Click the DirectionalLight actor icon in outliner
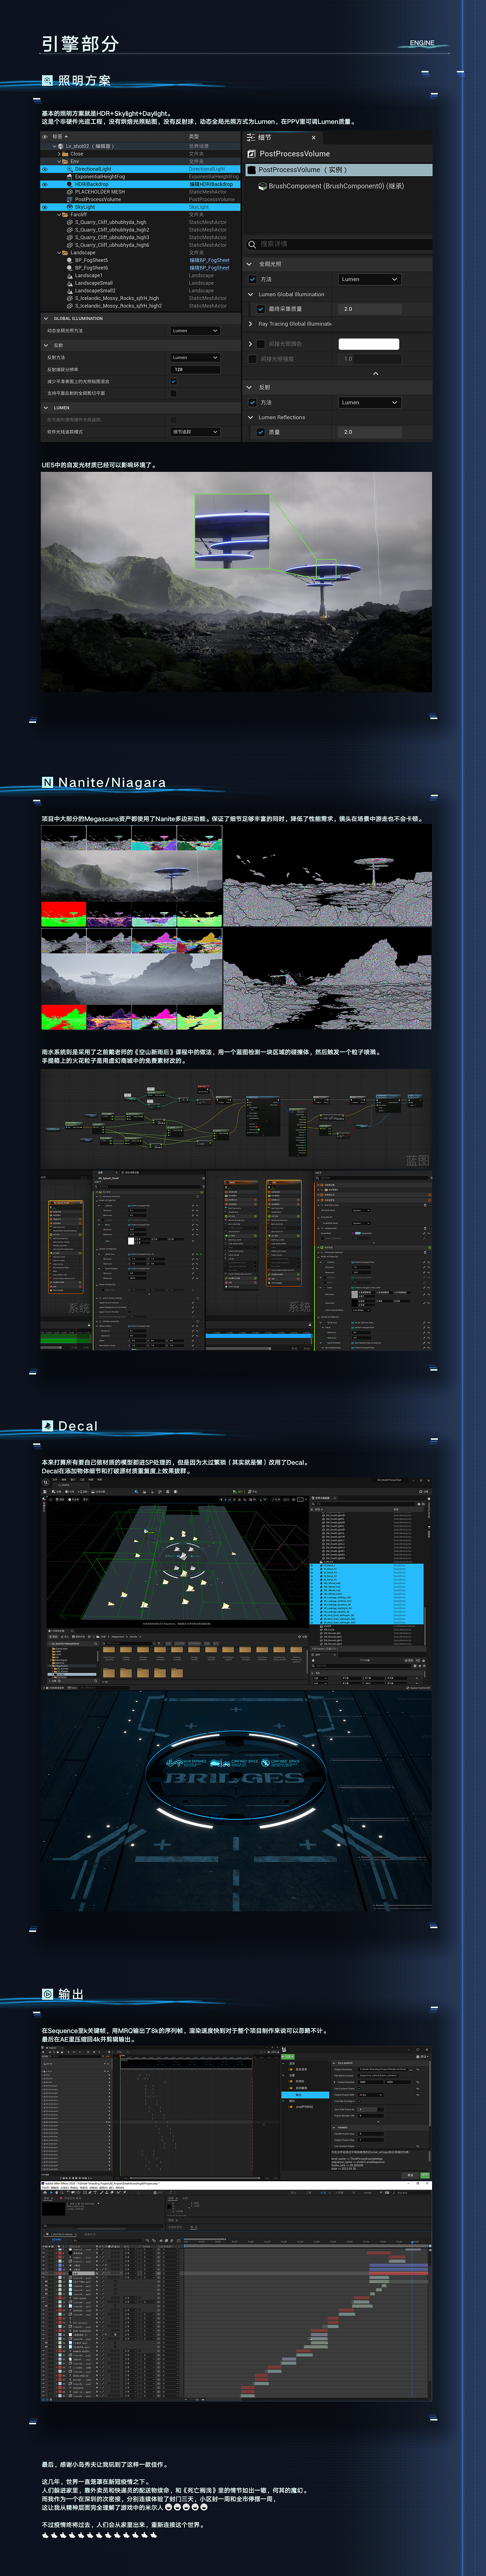 click(70, 169)
